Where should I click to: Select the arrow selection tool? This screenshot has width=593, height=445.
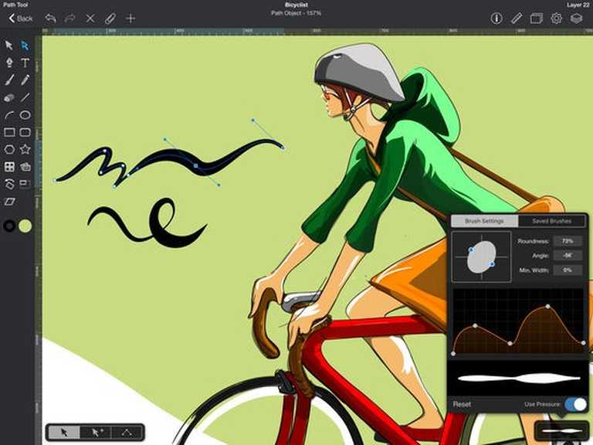[x=8, y=46]
